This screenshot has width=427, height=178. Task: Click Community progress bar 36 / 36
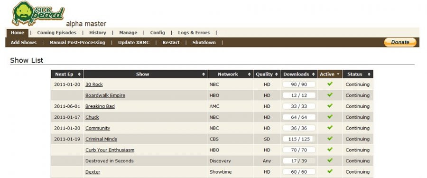click(x=299, y=128)
